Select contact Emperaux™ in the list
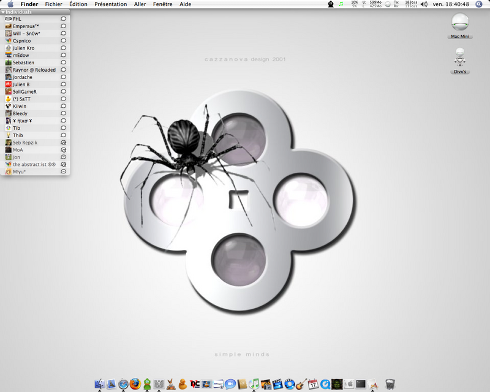Viewport: 490px width, 392px height. 36,26
